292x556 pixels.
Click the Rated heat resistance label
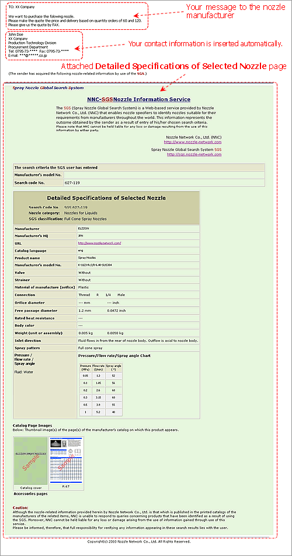tap(34, 318)
